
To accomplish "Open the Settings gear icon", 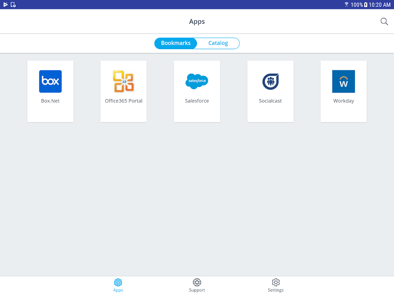I will (x=275, y=282).
